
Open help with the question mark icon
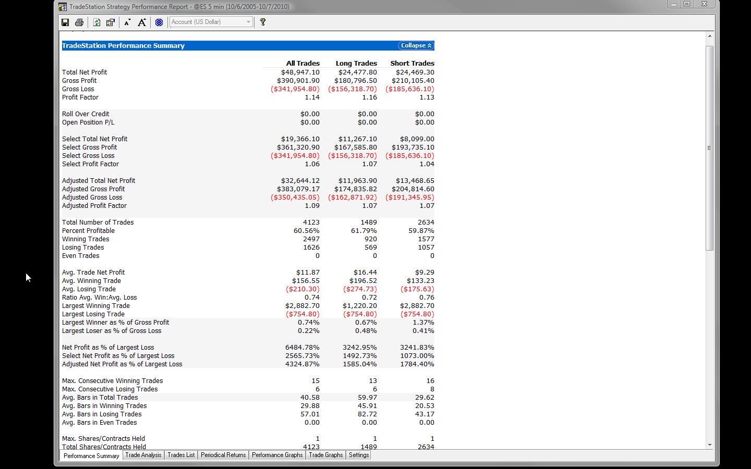point(263,22)
